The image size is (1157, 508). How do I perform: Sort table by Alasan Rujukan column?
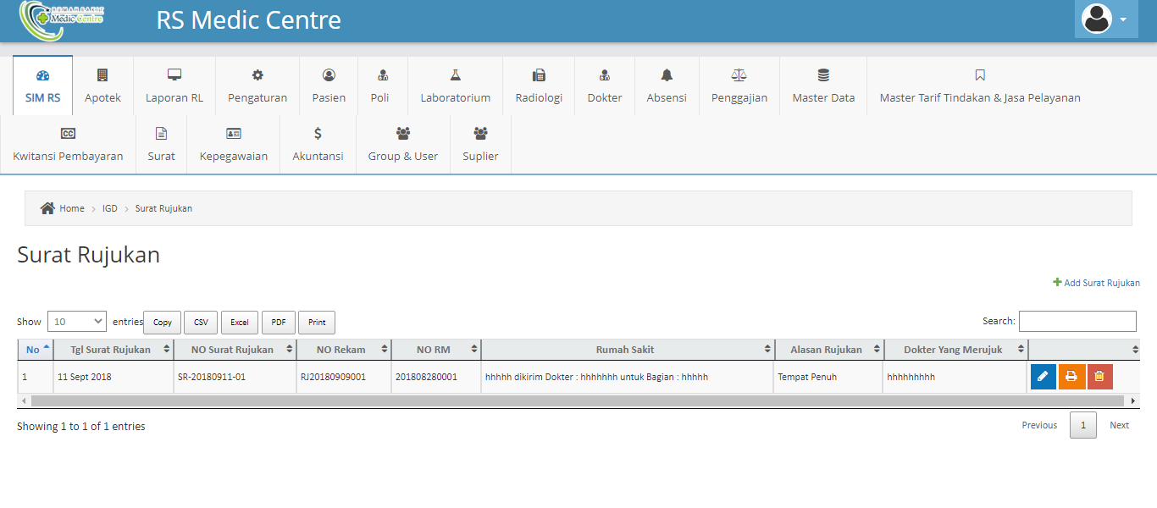point(828,350)
